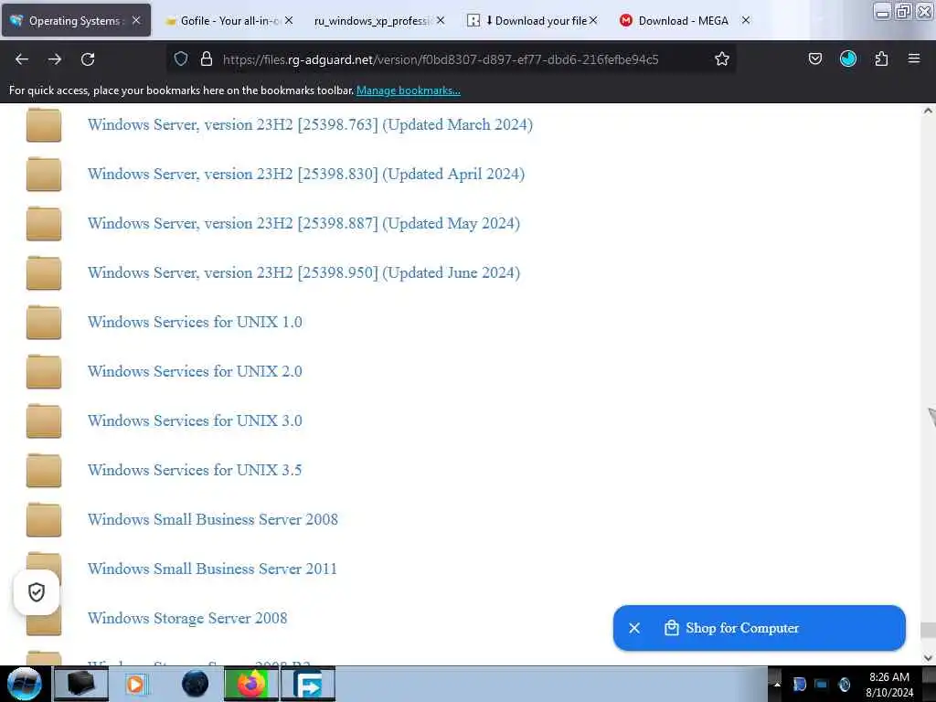This screenshot has height=702, width=936.
Task: Open the blue arrow taskbar application
Action: 308,684
